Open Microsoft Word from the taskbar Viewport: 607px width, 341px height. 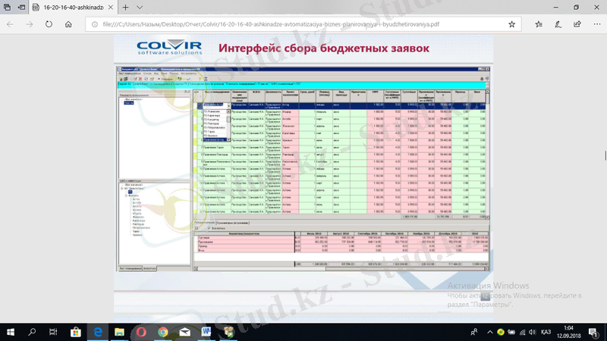coord(206,332)
